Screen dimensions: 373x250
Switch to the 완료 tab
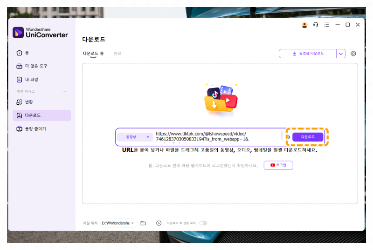coord(117,54)
